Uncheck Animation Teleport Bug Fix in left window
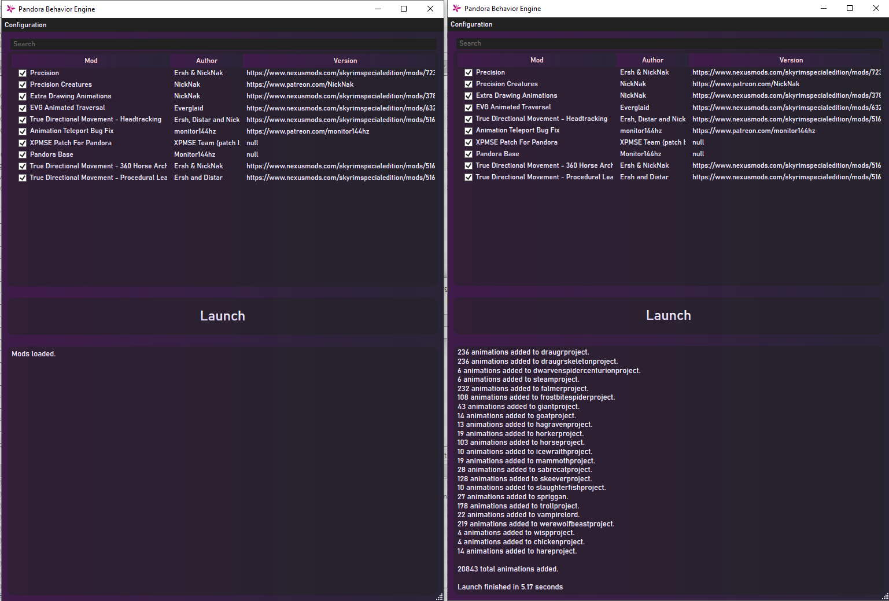 click(x=23, y=131)
